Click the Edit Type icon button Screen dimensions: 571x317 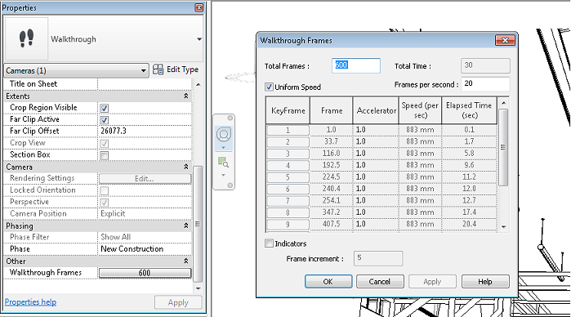pos(176,69)
